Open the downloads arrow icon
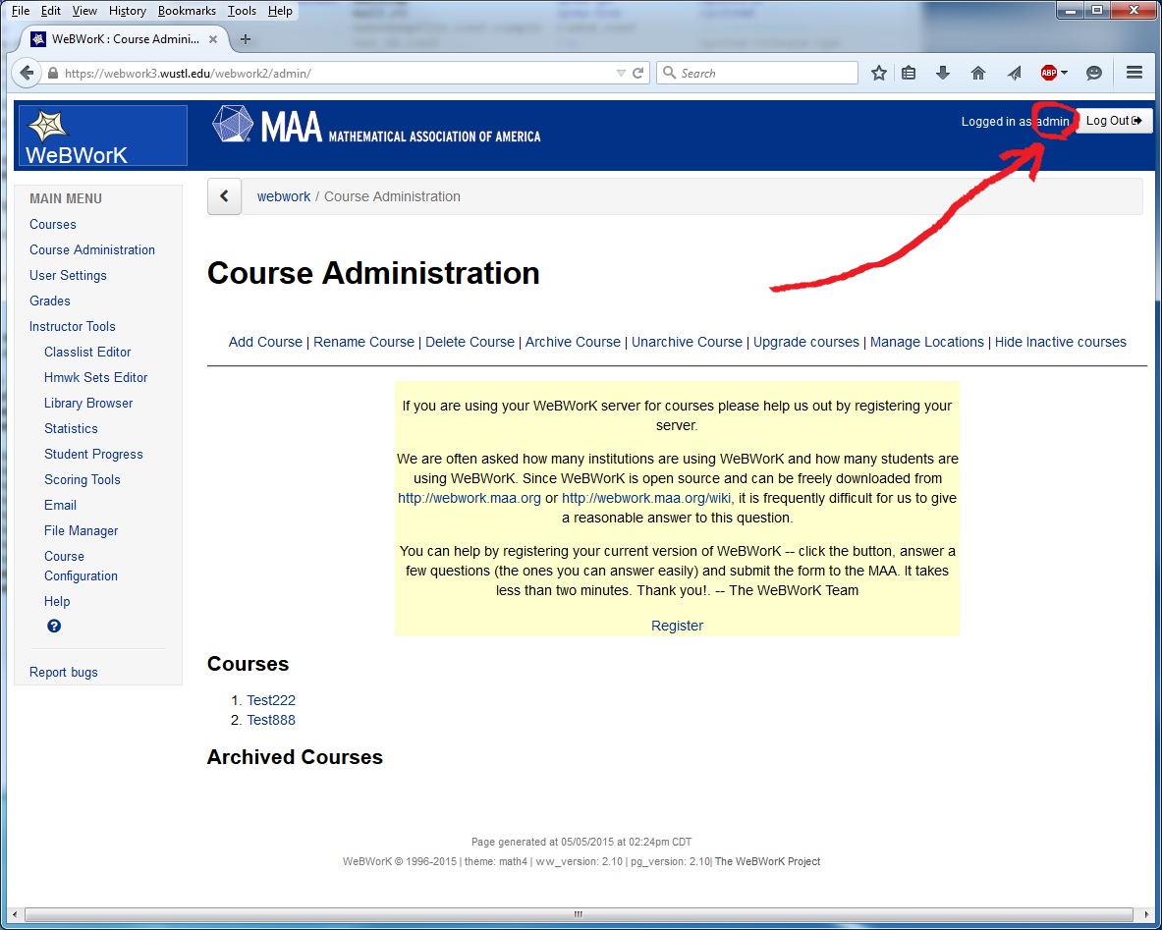Viewport: 1162px width, 930px height. tap(943, 73)
